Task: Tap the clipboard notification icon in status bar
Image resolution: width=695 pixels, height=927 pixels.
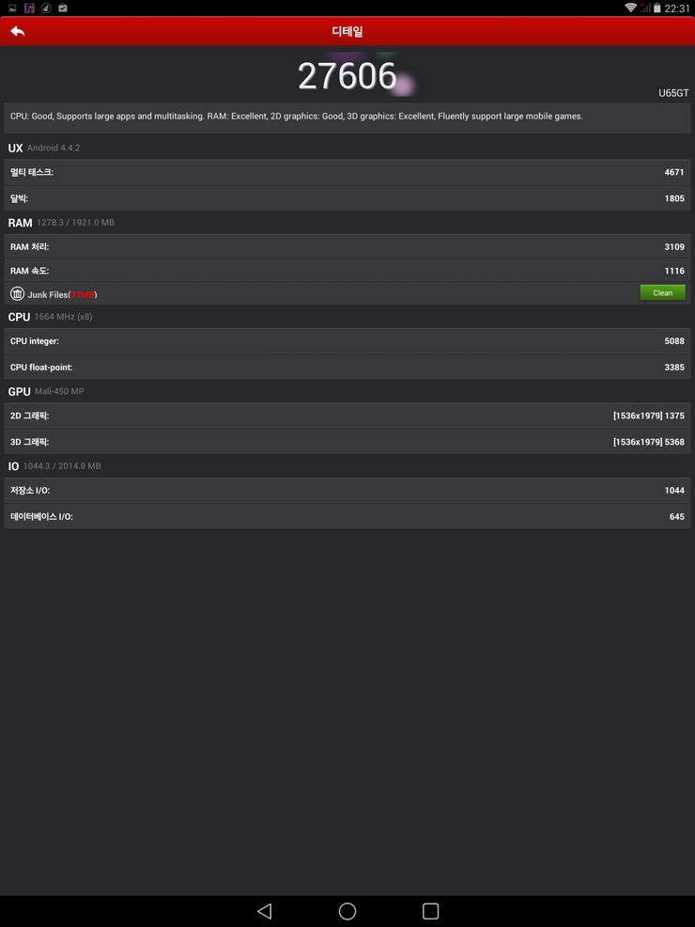Action: pos(63,8)
